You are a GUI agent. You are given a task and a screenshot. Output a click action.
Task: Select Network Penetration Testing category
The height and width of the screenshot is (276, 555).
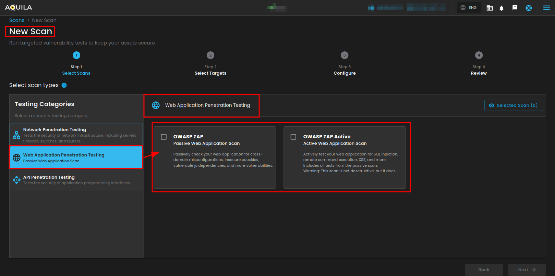76,135
